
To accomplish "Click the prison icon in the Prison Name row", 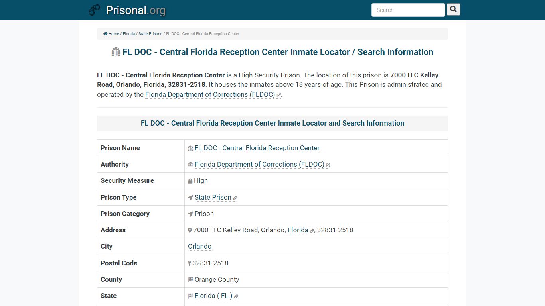I will click(191, 148).
